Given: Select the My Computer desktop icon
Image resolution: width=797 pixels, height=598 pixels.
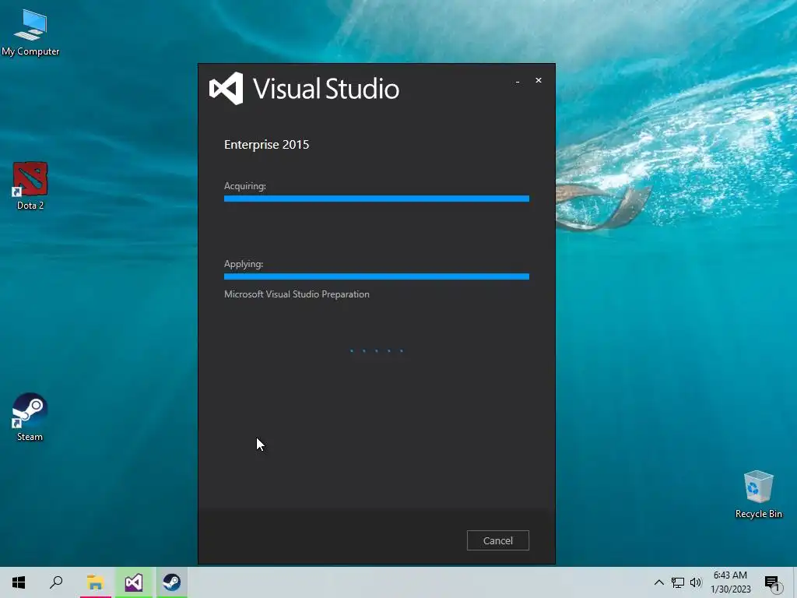Looking at the screenshot, I should [x=30, y=33].
